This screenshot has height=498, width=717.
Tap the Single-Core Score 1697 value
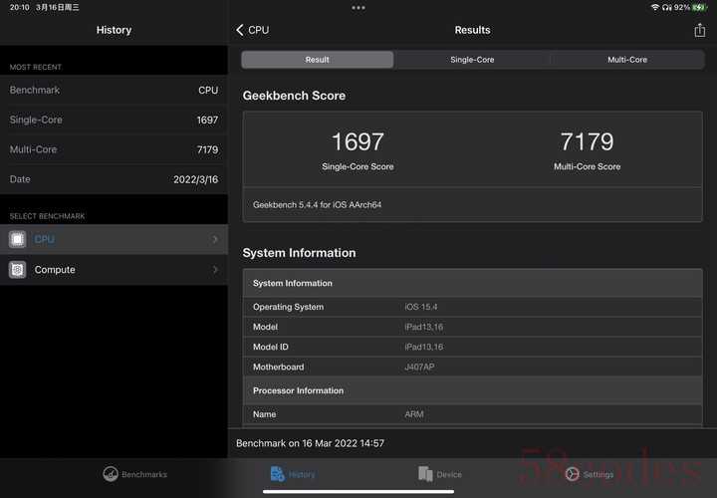[x=358, y=142]
